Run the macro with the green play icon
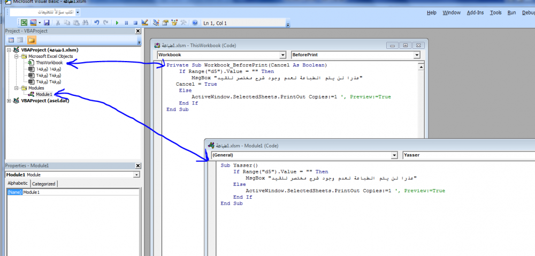Screen dimensions: 535x256 pyautogui.click(x=117, y=23)
